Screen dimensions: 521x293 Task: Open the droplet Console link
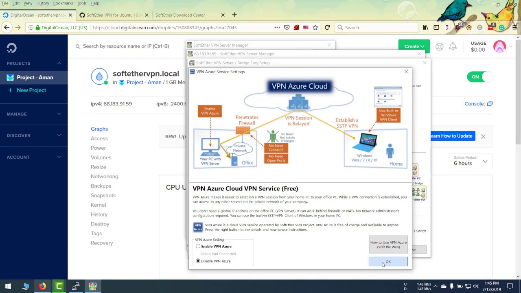pyautogui.click(x=478, y=104)
